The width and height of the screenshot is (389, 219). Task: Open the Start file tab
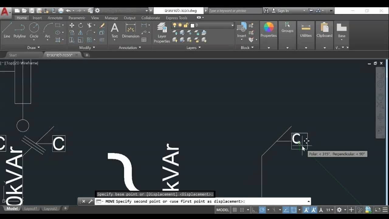click(13, 55)
